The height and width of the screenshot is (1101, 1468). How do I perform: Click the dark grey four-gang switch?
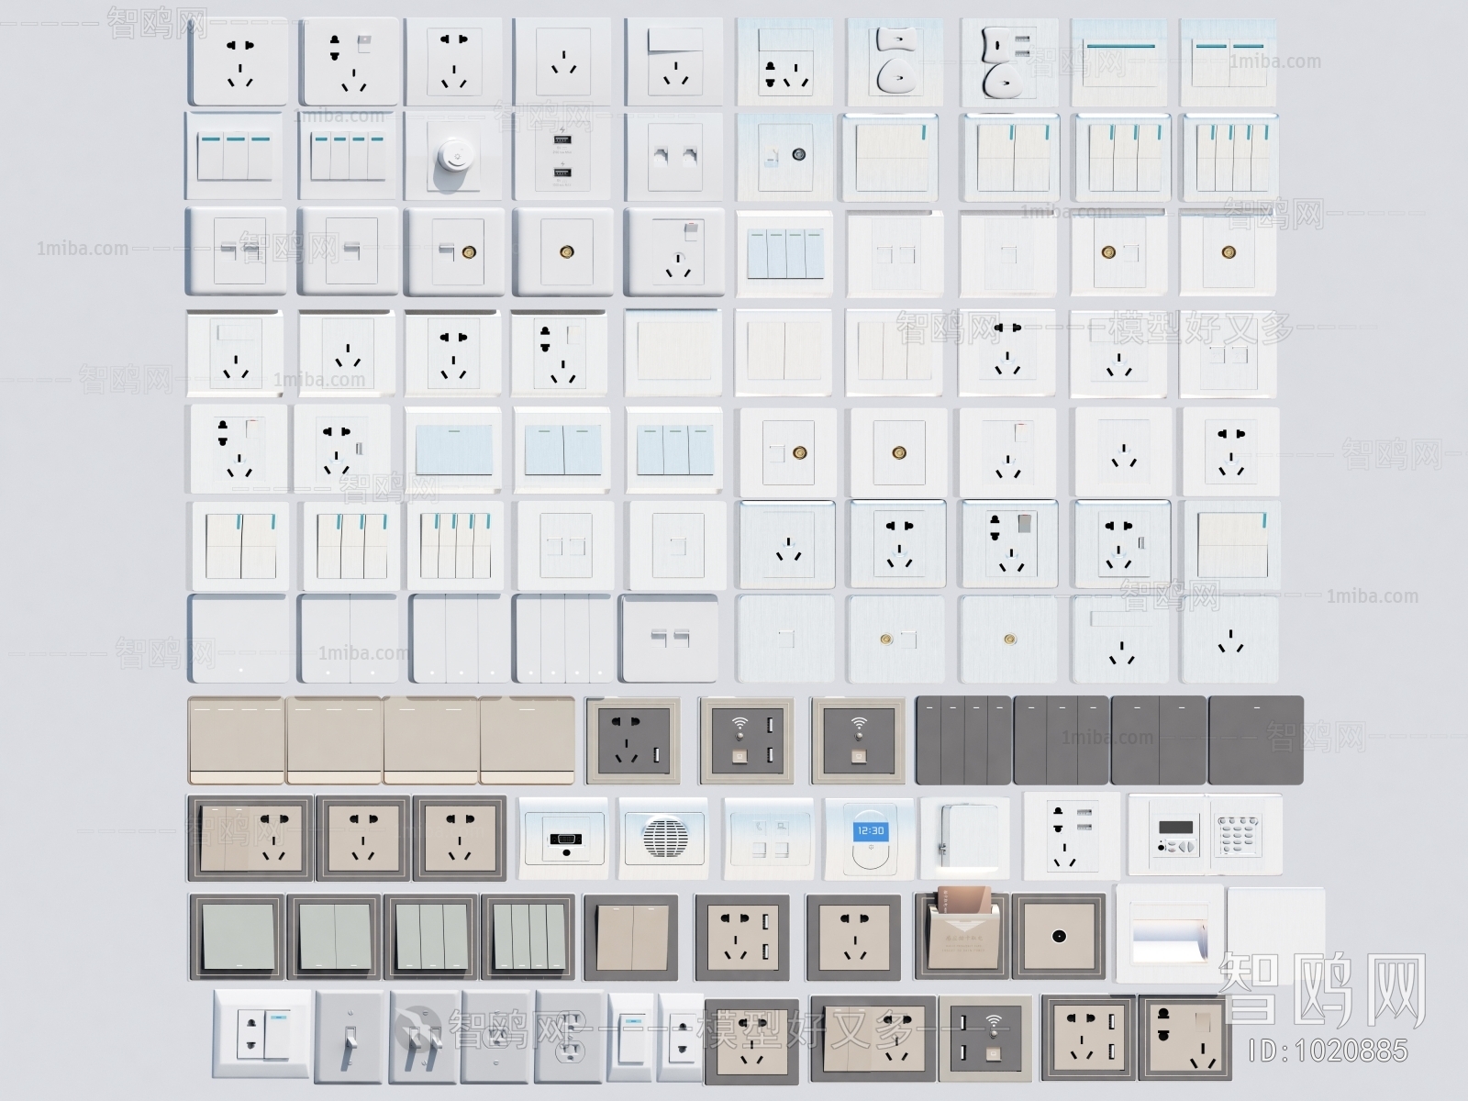pyautogui.click(x=963, y=740)
